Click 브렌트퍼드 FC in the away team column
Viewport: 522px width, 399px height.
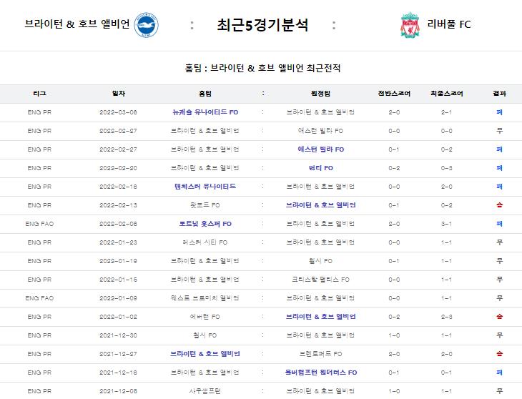coord(320,354)
